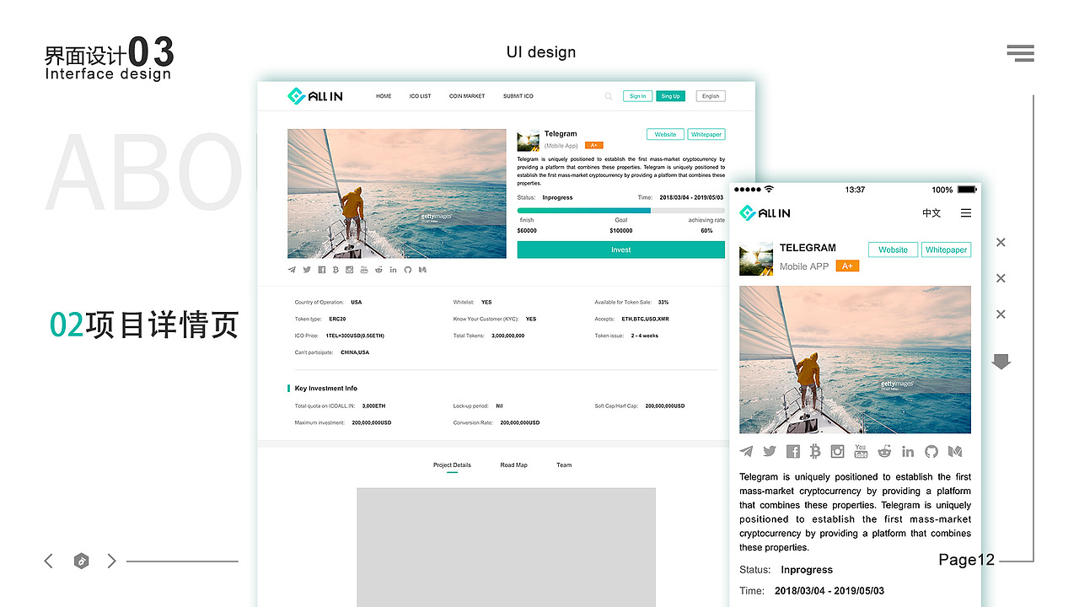Screen dimensions: 1079x607
Task: Go to previous slide with left chevron
Action: tap(49, 561)
